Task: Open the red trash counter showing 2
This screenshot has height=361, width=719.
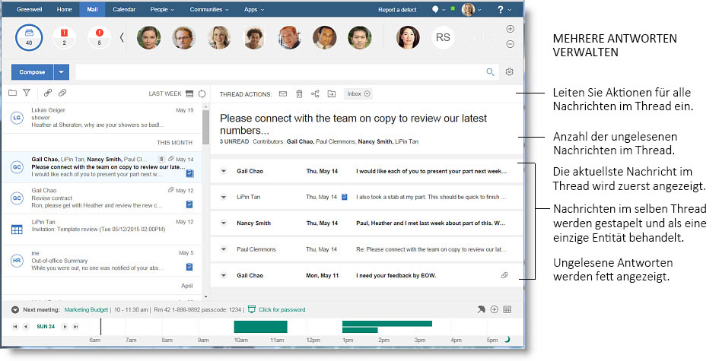Action: click(64, 37)
